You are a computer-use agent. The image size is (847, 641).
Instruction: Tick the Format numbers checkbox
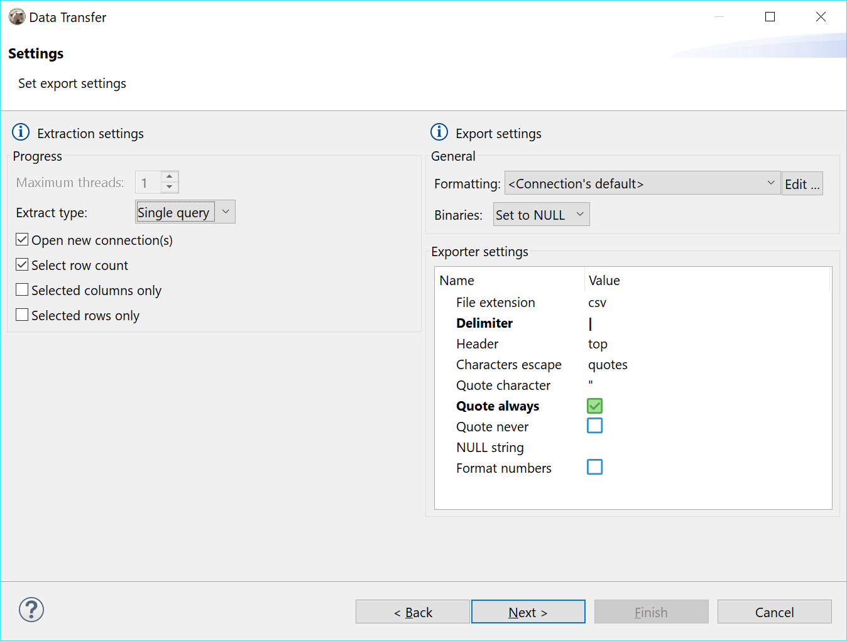[594, 467]
